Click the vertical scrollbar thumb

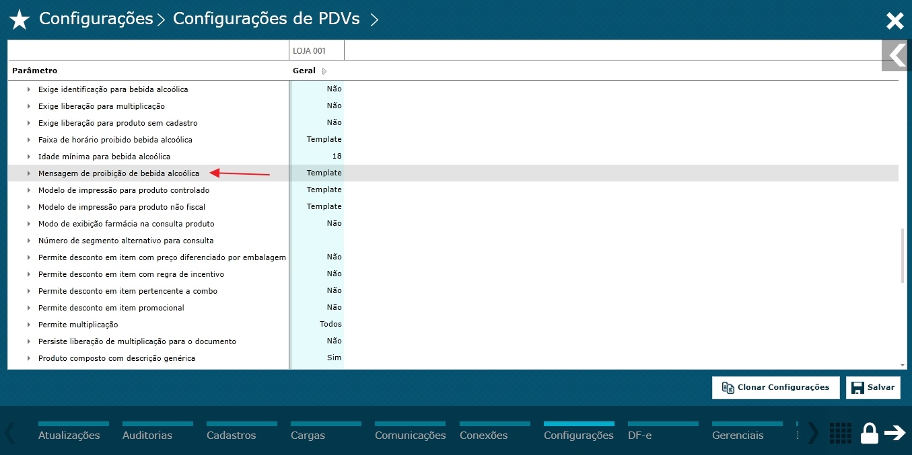[x=903, y=256]
